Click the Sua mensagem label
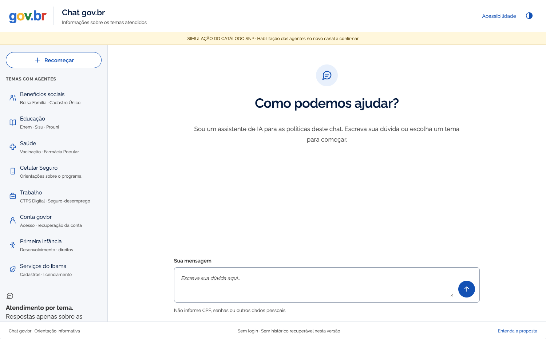Viewport: 546px width, 339px height. (x=193, y=261)
